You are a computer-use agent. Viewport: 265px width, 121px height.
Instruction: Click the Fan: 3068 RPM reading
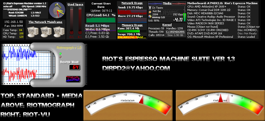pos(13,26)
